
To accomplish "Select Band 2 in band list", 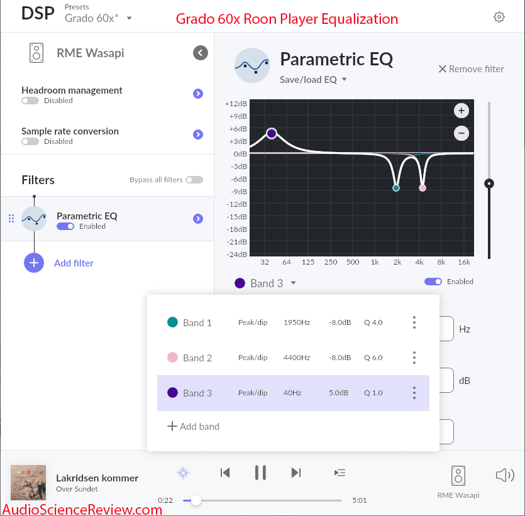I will pyautogui.click(x=293, y=358).
